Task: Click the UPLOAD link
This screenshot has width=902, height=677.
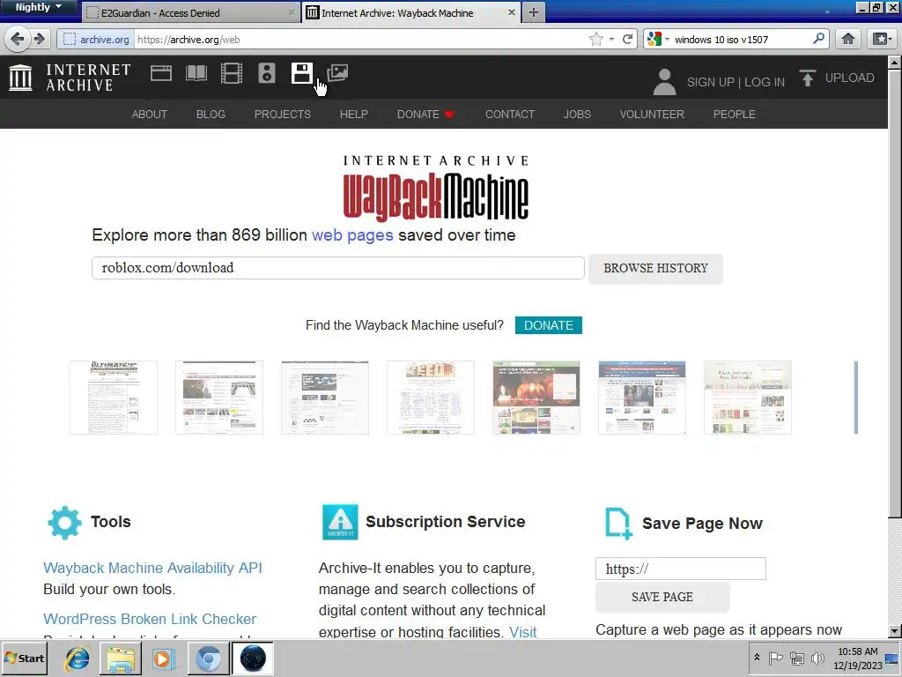Action: [x=850, y=78]
